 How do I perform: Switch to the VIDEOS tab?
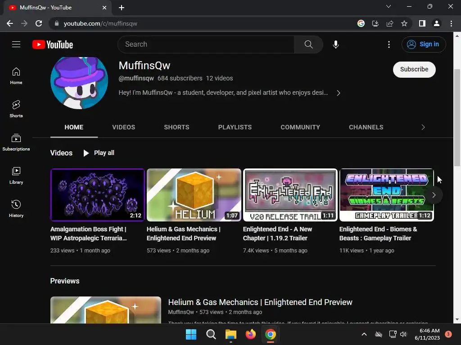(x=123, y=127)
